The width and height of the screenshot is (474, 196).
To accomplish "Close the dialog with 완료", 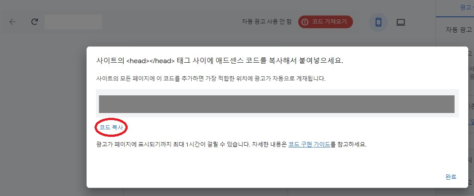I will tap(451, 177).
